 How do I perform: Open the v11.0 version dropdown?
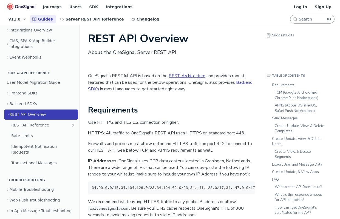17,19
